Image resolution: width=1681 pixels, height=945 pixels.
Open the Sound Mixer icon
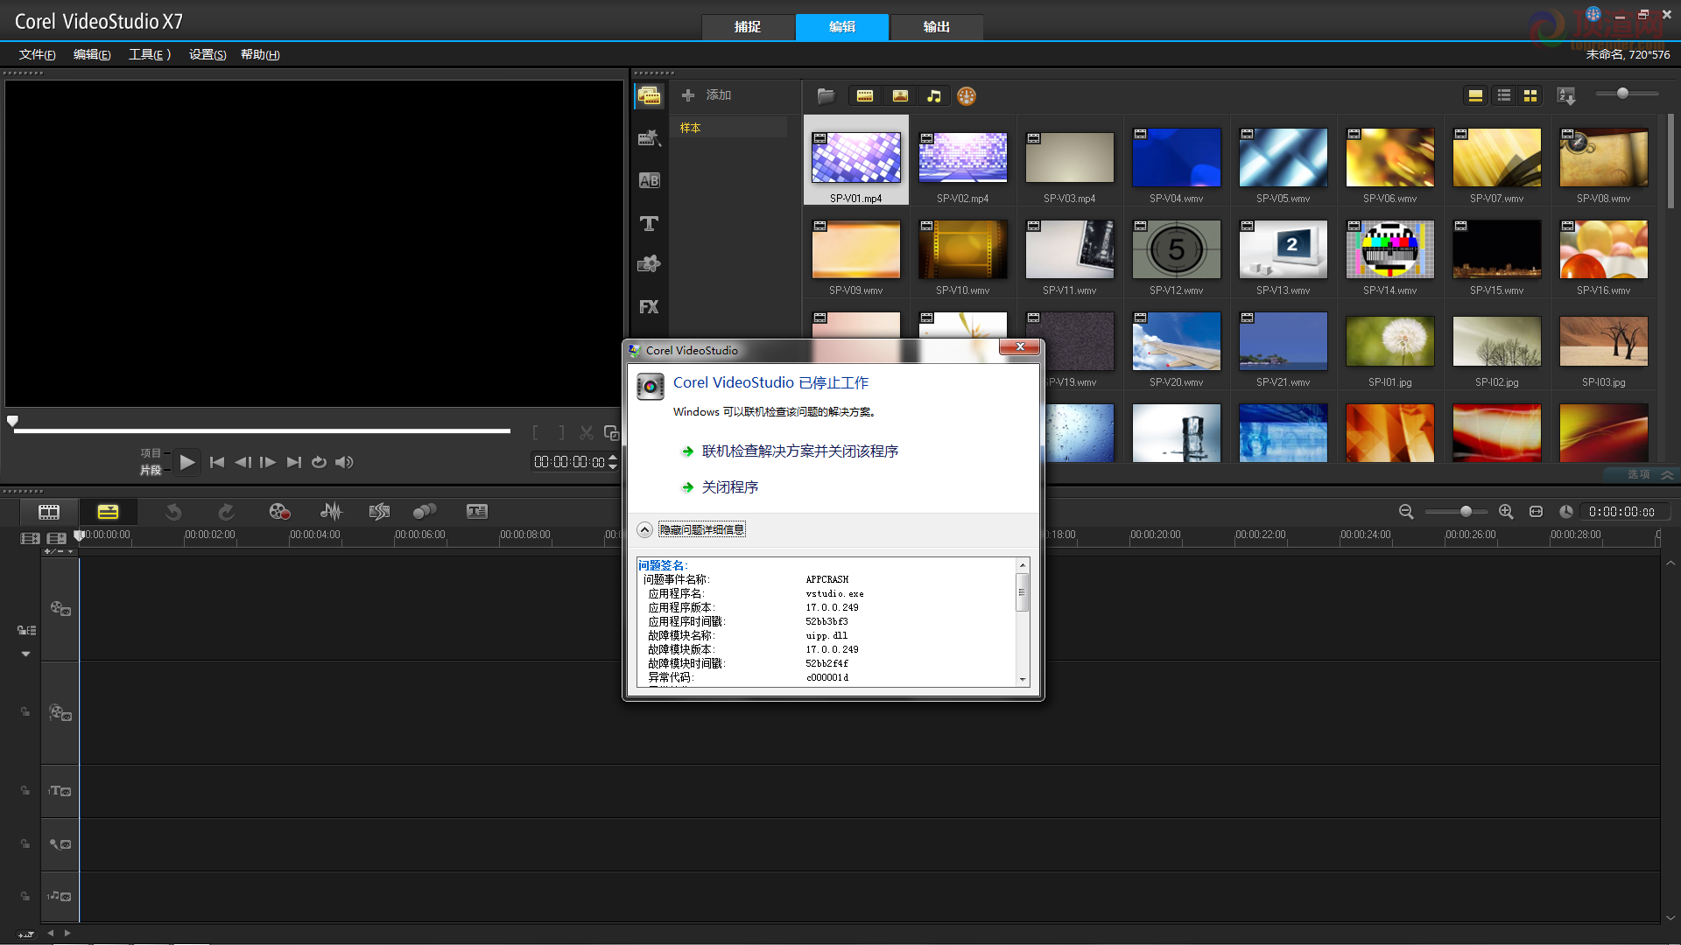tap(331, 511)
